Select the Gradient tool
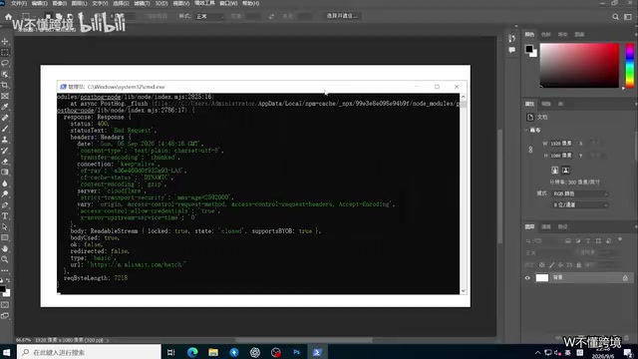Screen dimensions: 638x359 [x=5, y=173]
